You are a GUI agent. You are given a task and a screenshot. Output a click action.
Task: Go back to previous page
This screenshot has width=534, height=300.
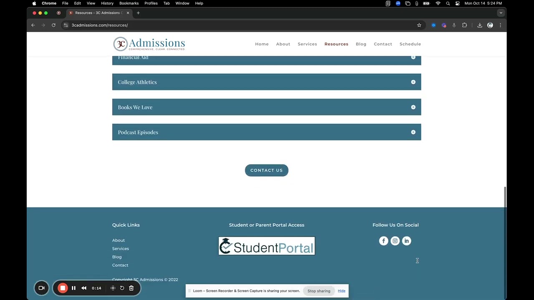point(33,25)
